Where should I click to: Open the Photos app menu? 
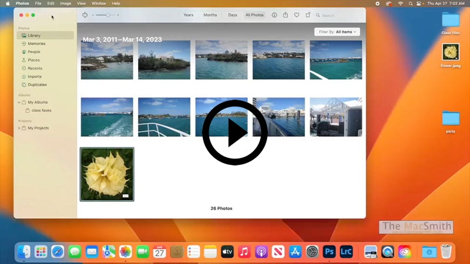[x=22, y=4]
